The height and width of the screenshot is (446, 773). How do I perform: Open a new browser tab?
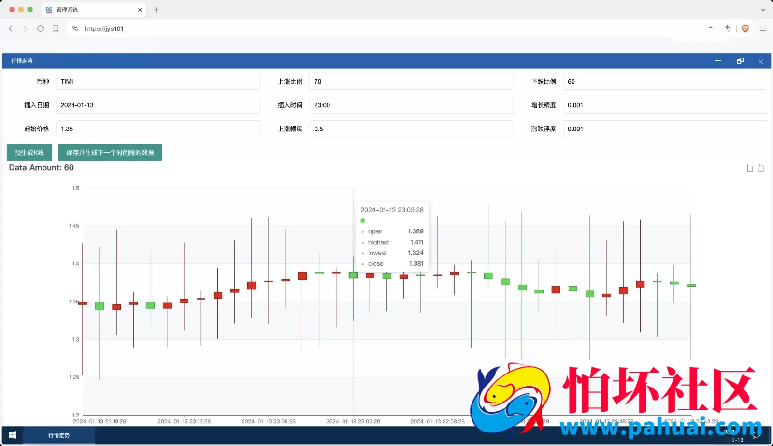[157, 10]
